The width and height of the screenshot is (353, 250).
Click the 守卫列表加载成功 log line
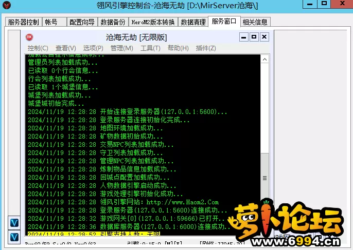click(95, 153)
